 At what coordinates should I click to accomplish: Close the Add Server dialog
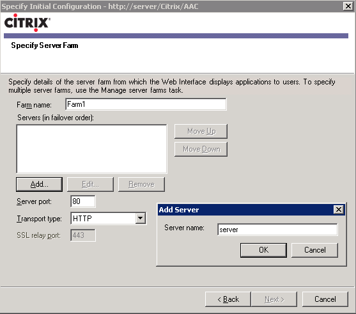point(339,210)
